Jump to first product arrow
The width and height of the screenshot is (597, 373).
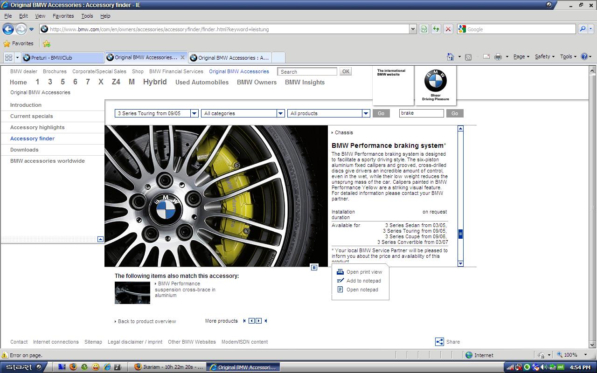point(244,321)
